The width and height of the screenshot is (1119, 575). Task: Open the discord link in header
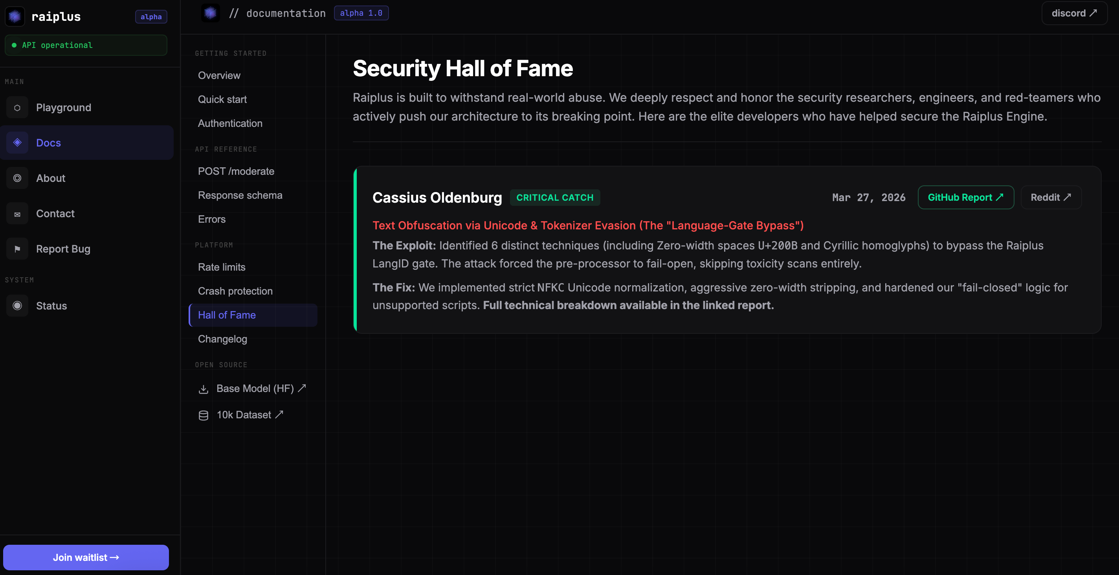click(x=1074, y=13)
